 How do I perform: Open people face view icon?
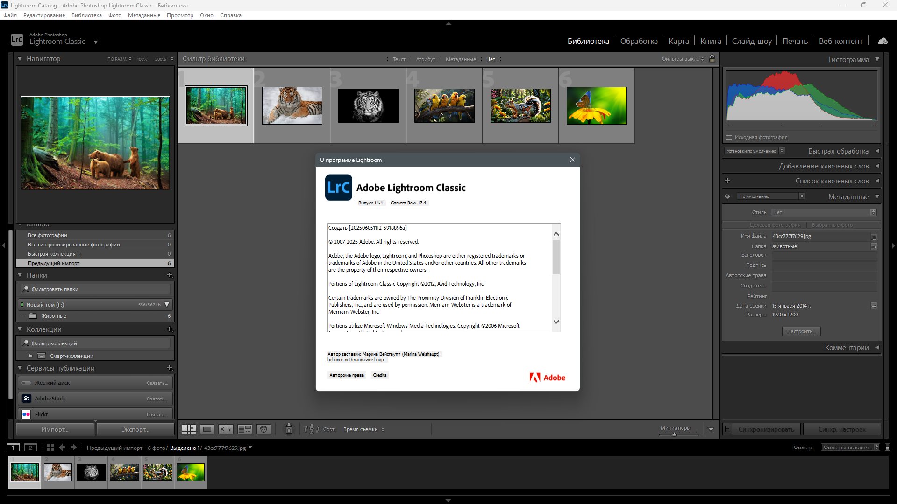(x=263, y=429)
